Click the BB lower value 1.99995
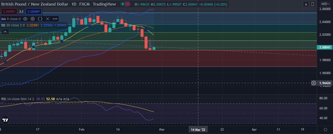 [60, 25]
